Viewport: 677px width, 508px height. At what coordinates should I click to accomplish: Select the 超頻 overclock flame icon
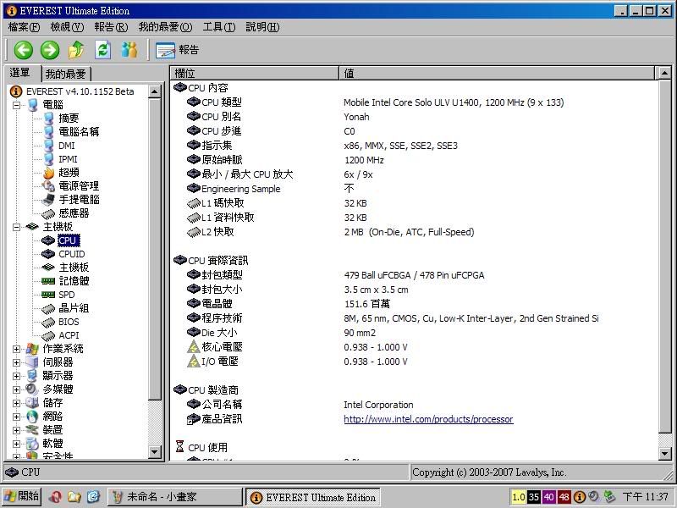(49, 173)
